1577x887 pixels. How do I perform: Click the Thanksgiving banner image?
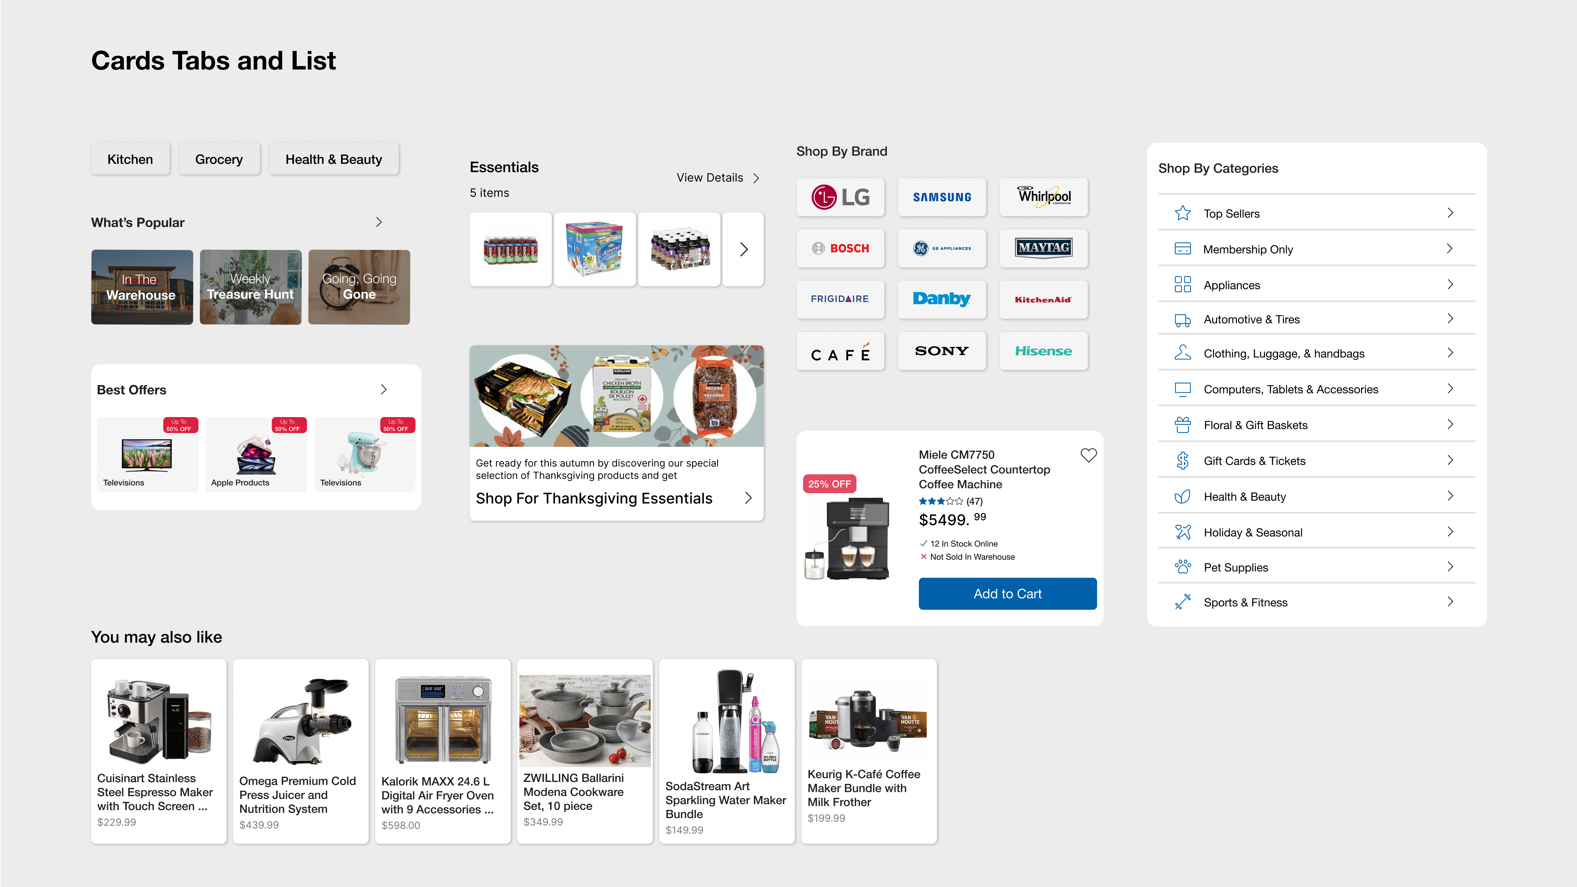click(616, 396)
